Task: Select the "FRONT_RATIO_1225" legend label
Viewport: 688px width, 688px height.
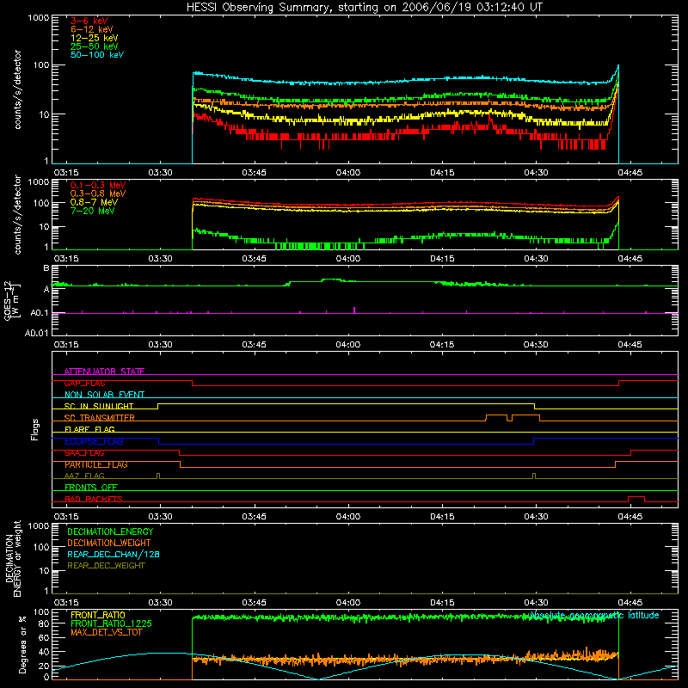Action: 112,623
